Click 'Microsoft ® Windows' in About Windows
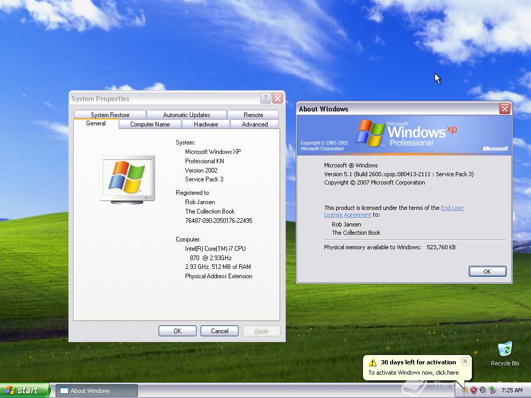The image size is (531, 398). (x=351, y=165)
